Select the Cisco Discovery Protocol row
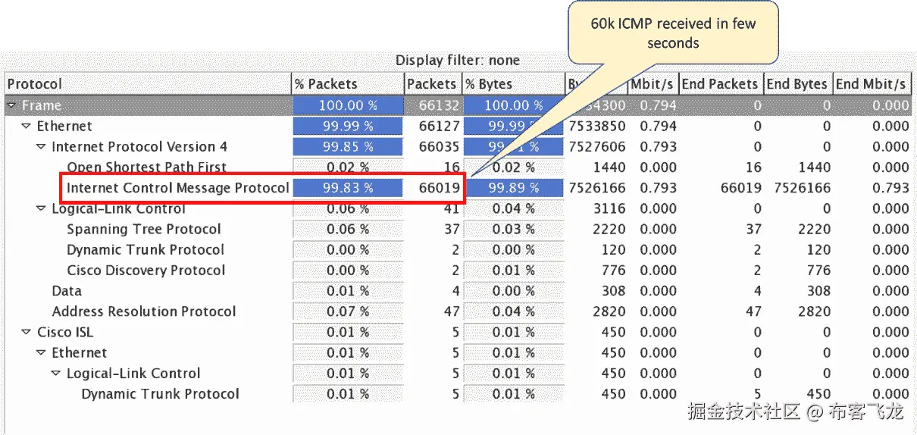The height and width of the screenshot is (435, 917). [x=458, y=271]
